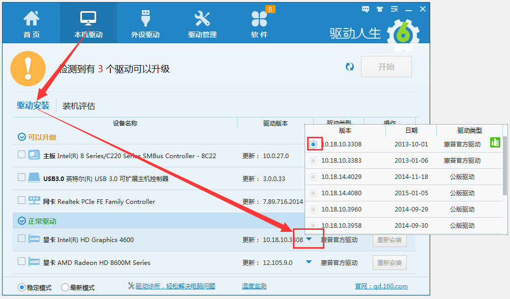
Task: Open the title bar menu icon
Action: pos(394,9)
